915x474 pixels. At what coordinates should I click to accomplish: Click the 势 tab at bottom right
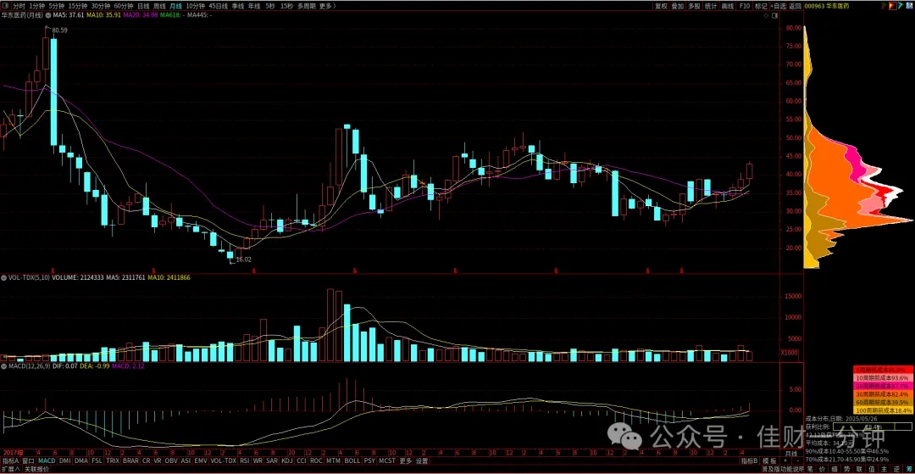[846, 470]
